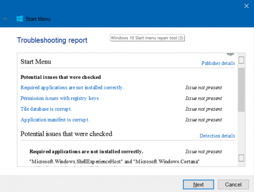Viewport: 254px width, 192px height.
Task: Open 'Required applications are not installed correctly' link
Action: [72, 87]
